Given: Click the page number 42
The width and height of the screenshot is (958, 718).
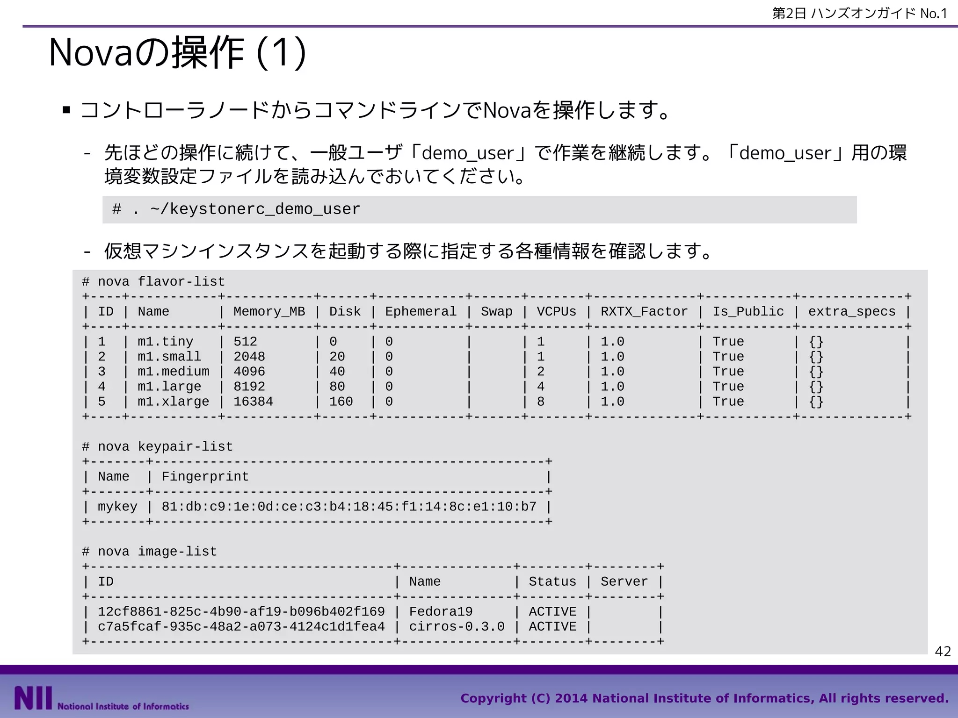Looking at the screenshot, I should (x=943, y=651).
